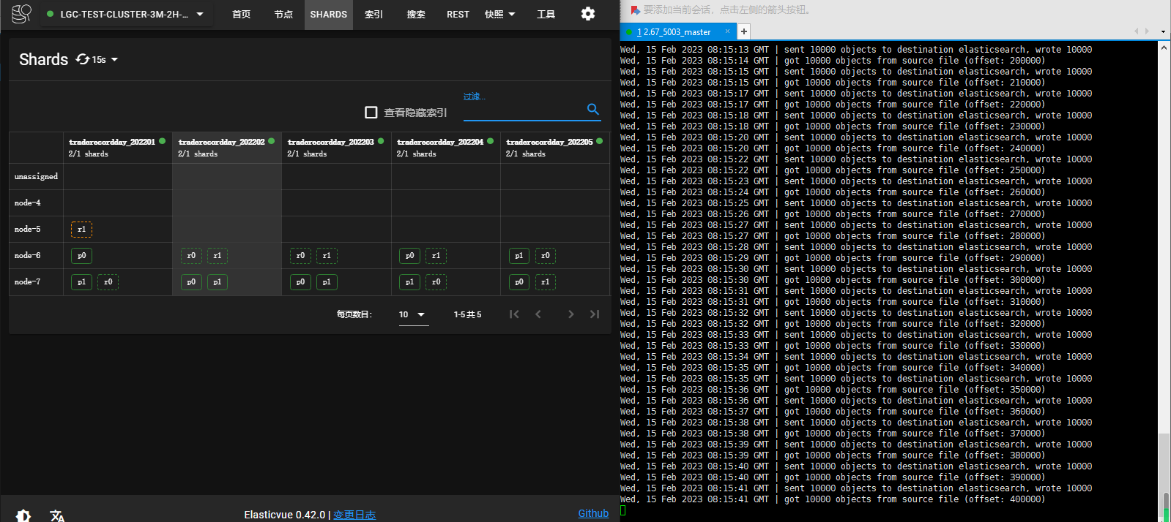
Task: Go to 首页 in the navbar
Action: (x=242, y=15)
